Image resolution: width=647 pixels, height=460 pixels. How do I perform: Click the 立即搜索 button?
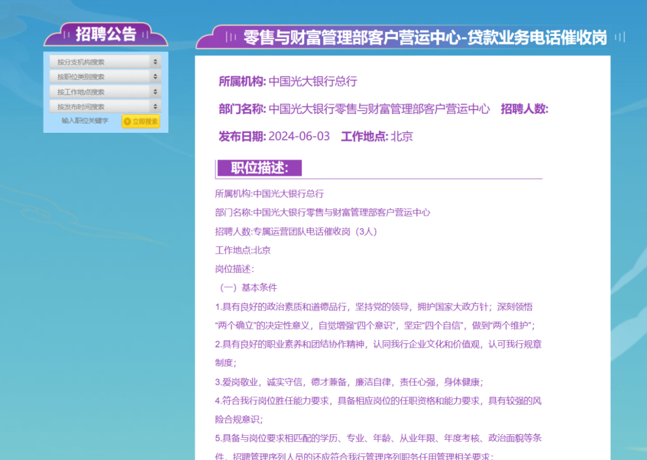point(141,121)
